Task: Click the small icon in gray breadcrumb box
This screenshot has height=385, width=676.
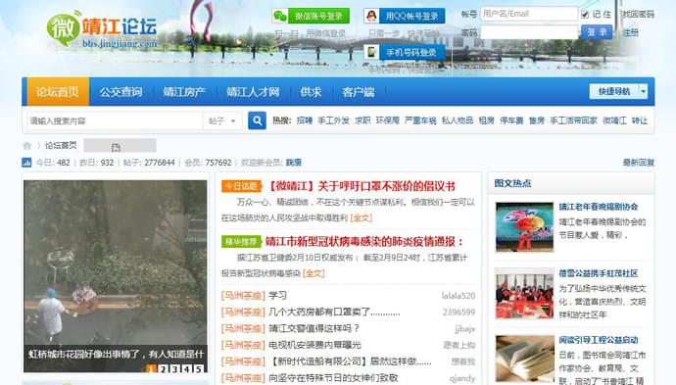Action: point(116,148)
